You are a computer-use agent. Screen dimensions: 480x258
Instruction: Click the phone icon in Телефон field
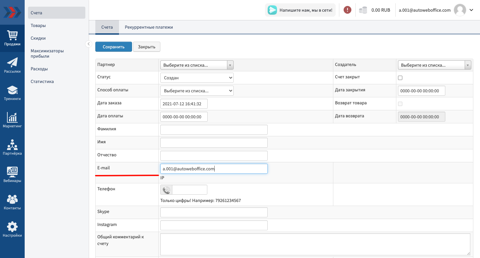[x=166, y=190]
